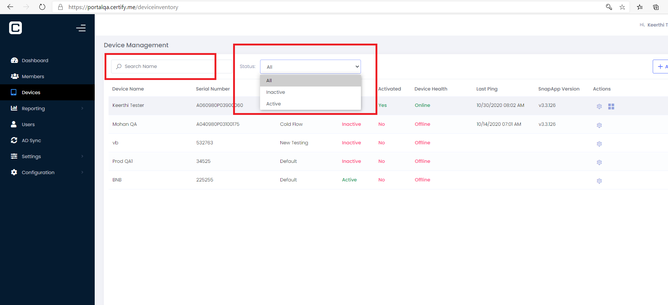The image size is (668, 305).
Task: Click Online health status for Keerthi Tester
Action: click(423, 105)
